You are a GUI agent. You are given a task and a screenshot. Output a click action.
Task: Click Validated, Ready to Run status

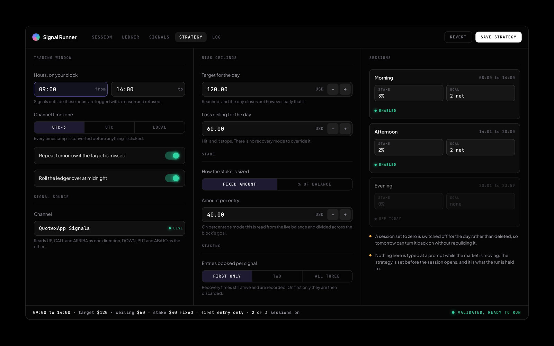click(486, 312)
